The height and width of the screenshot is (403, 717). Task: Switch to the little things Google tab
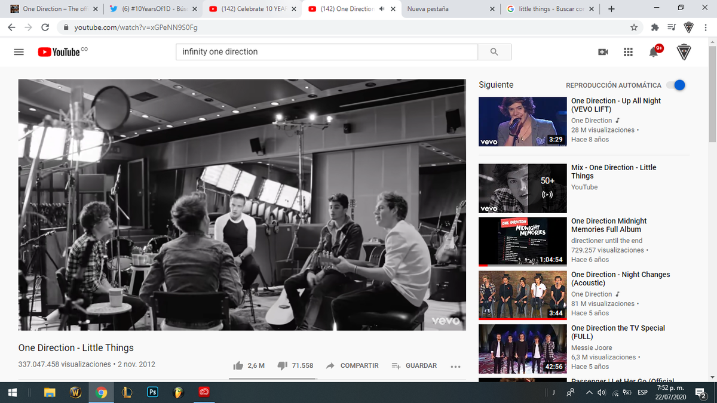click(550, 9)
